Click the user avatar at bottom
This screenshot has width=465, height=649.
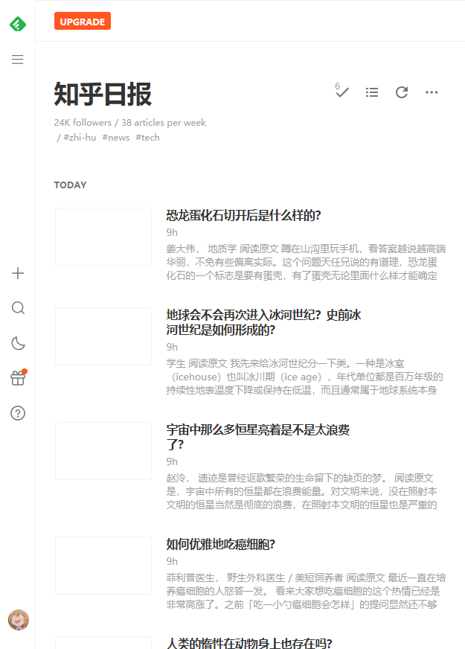pyautogui.click(x=18, y=619)
